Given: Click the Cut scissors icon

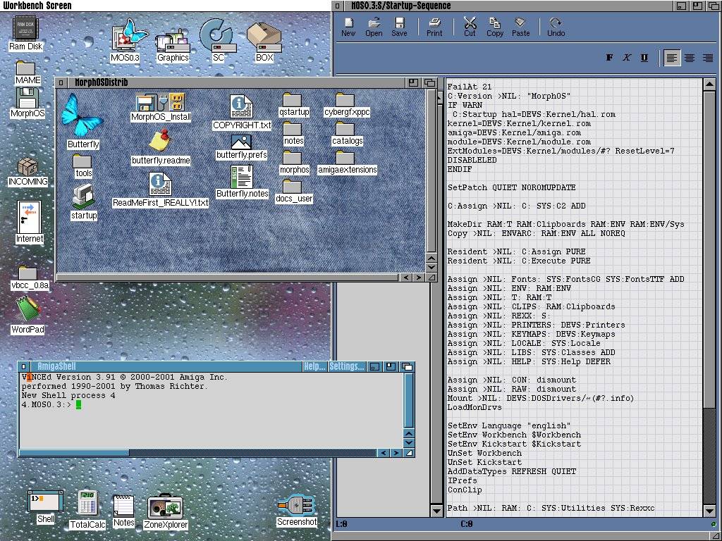Looking at the screenshot, I should tap(470, 27).
